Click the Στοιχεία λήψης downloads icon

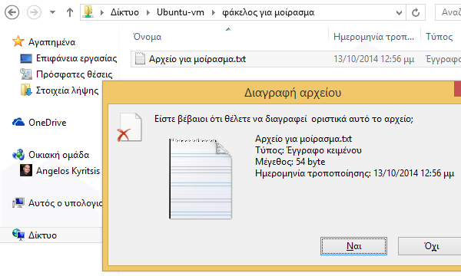(26, 90)
